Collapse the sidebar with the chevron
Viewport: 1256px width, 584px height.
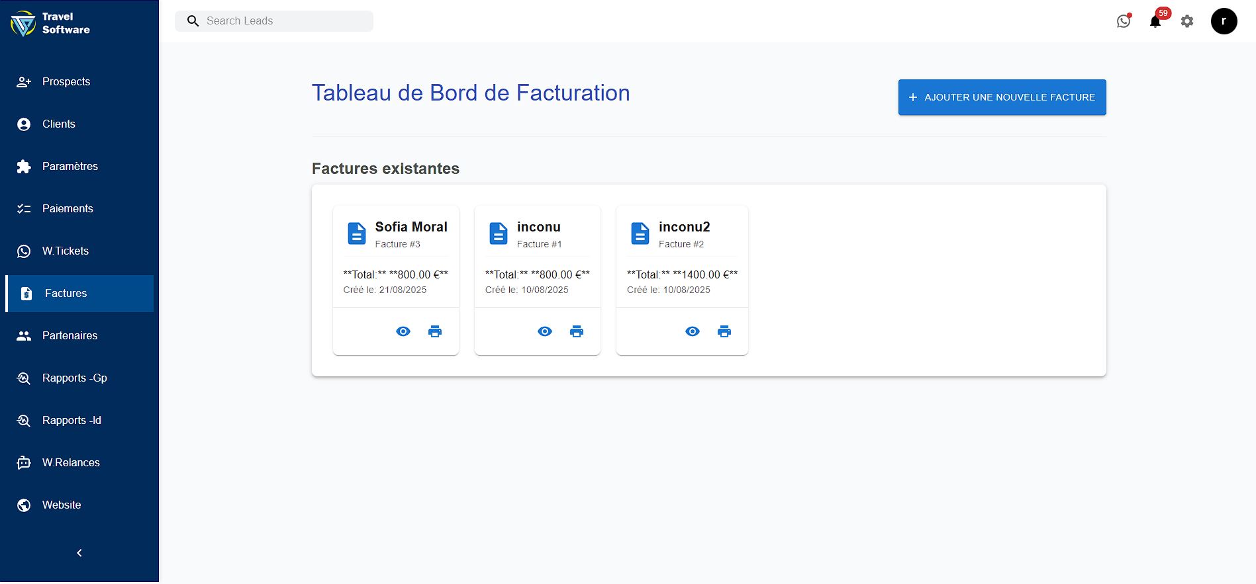coord(79,552)
